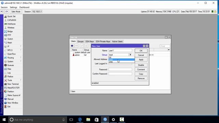Click the blue plus add user icon
Screen dimensions: 219x123
(72, 46)
